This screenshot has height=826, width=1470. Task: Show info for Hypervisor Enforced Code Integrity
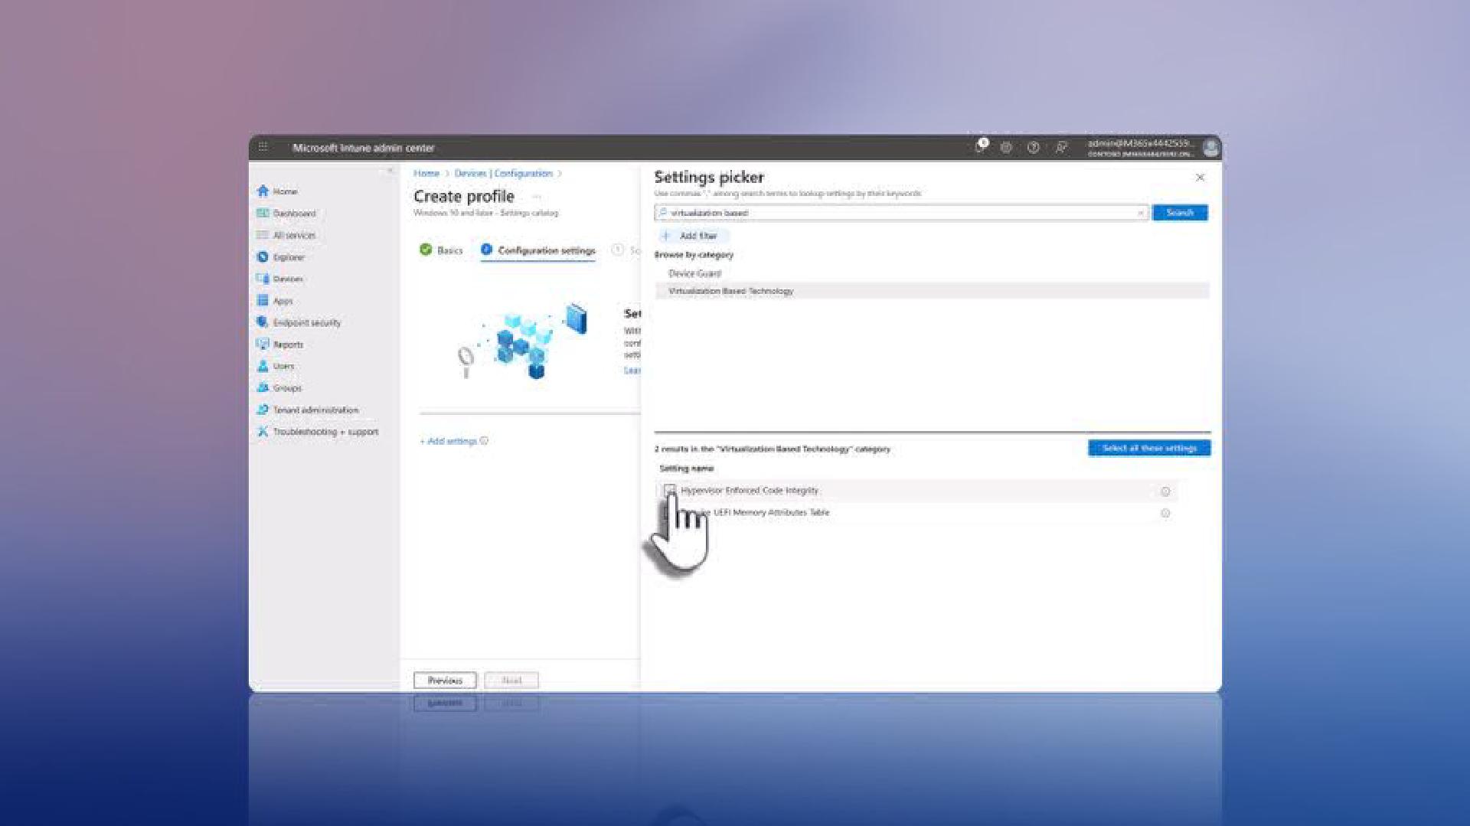click(x=1165, y=491)
